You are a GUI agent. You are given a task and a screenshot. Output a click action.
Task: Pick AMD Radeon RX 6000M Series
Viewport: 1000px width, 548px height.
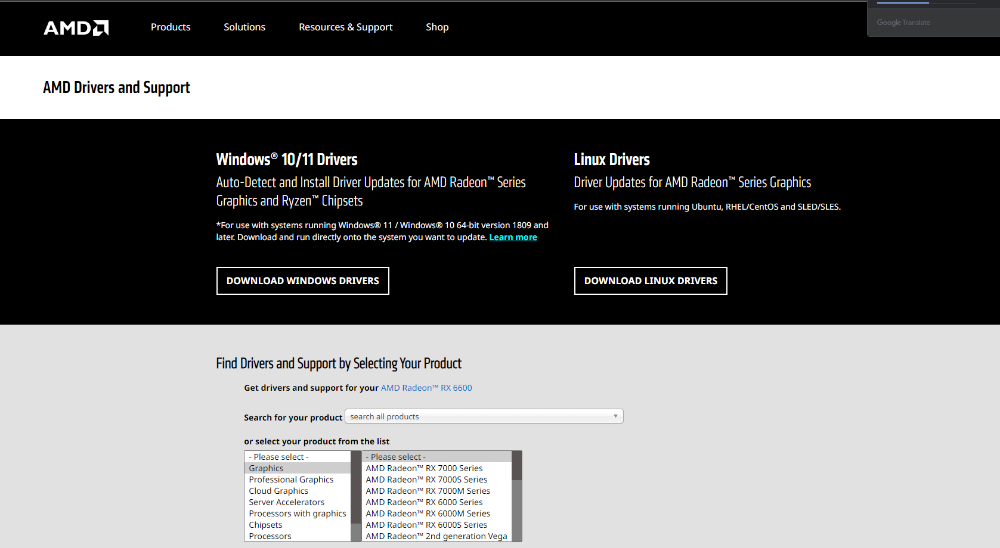428,513
